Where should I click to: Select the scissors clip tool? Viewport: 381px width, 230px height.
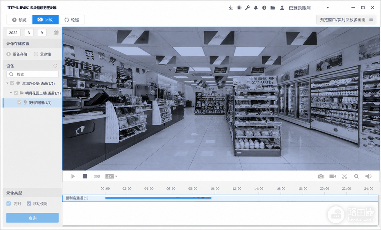pyautogui.click(x=344, y=176)
